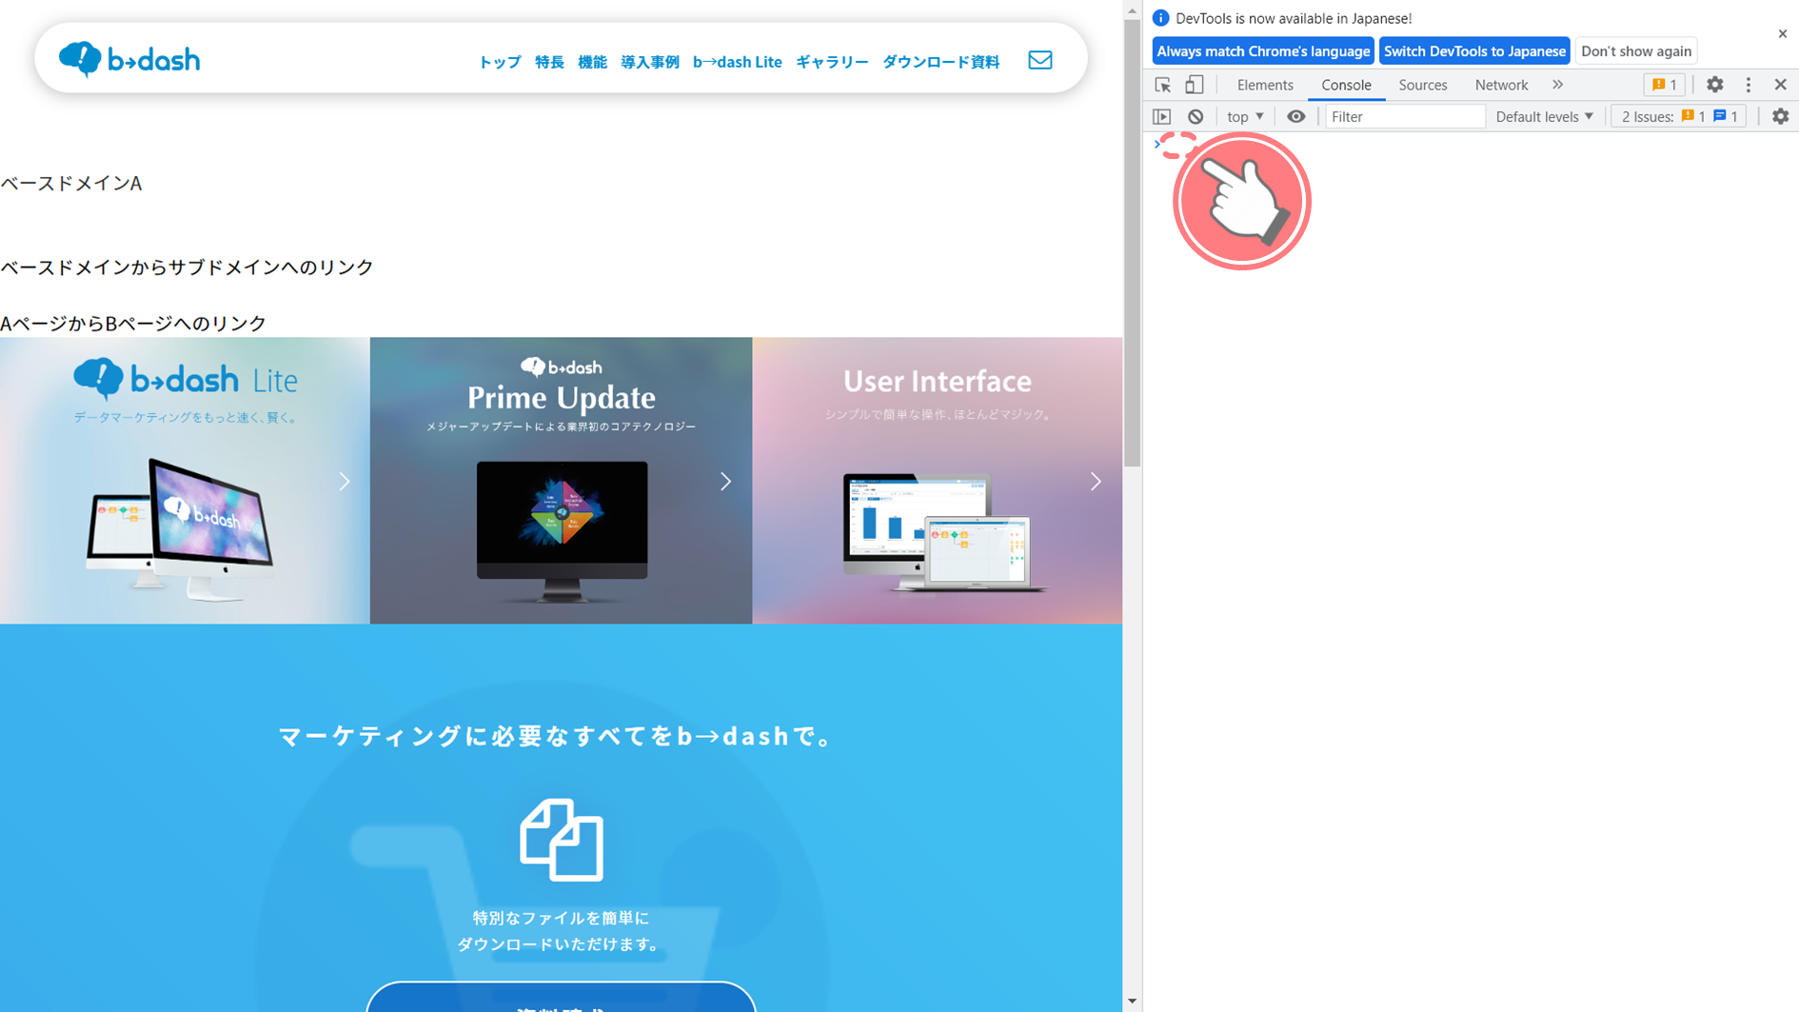The image size is (1799, 1012).
Task: Click the scrollbar up arrow
Action: coord(1132,10)
